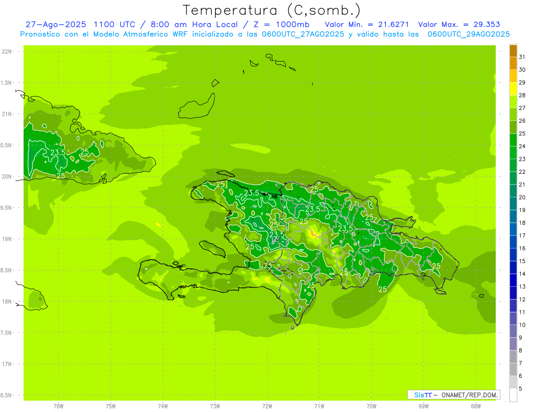Click the '0600UTC_29AGO2025' valid-until time

(x=469, y=34)
